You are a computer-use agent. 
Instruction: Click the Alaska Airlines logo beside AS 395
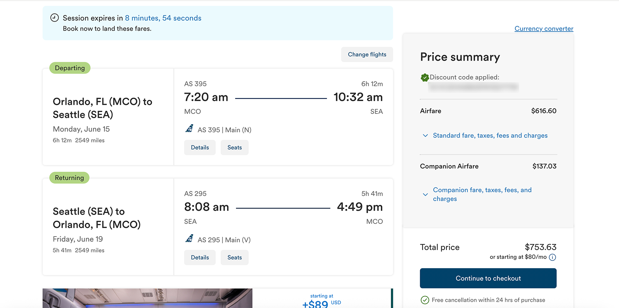click(x=189, y=128)
